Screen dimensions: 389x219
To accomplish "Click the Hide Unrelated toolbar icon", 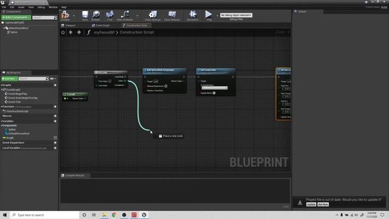I will tap(125, 15).
